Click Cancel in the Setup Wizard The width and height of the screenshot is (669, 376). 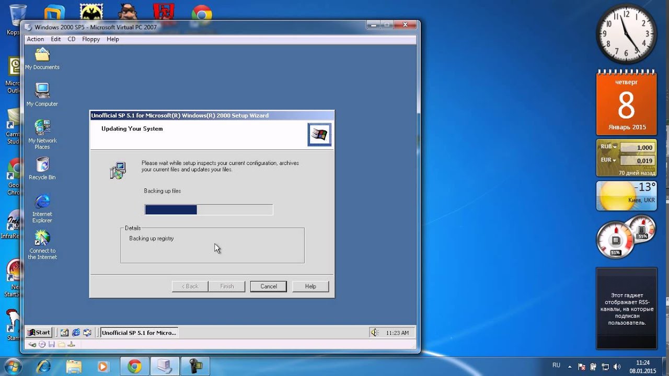pos(269,286)
